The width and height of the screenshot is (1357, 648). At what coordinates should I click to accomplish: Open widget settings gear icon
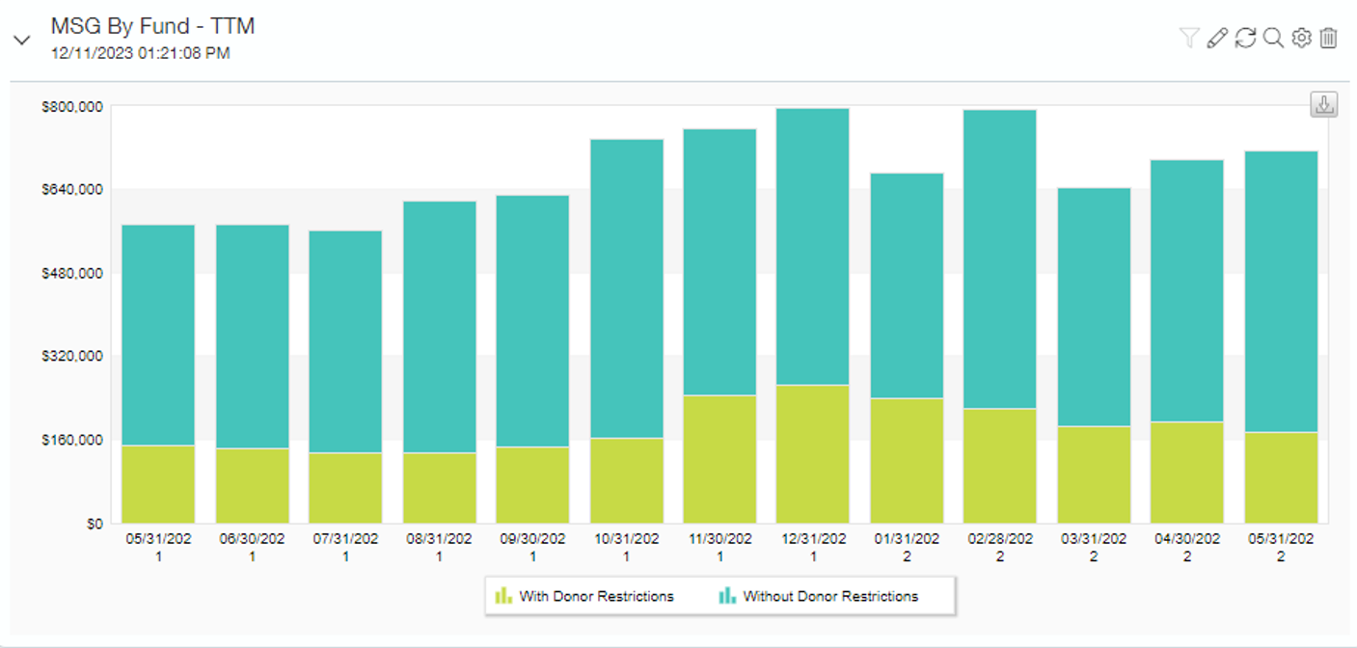click(1301, 38)
